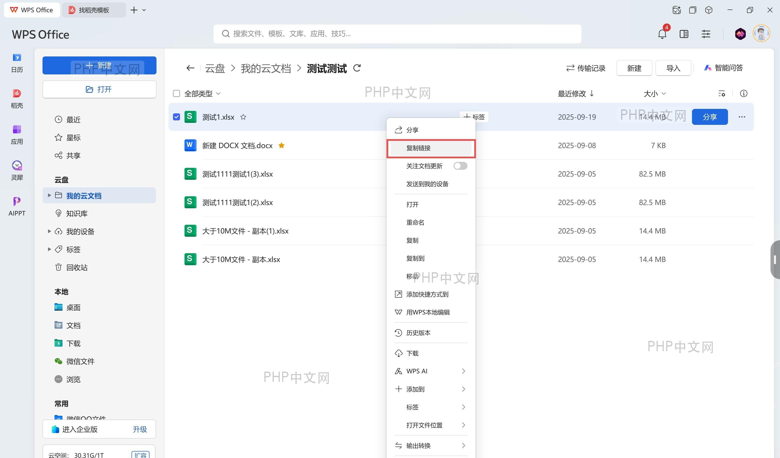Image resolution: width=780 pixels, height=458 pixels.
Task: Enable the 关注文档更新 switch
Action: (x=460, y=166)
